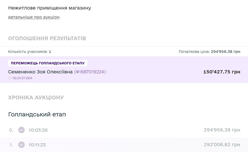The width and height of the screenshot is (248, 152).
Task: Click the checkmark icon for step 0
Action: click(x=21, y=130)
